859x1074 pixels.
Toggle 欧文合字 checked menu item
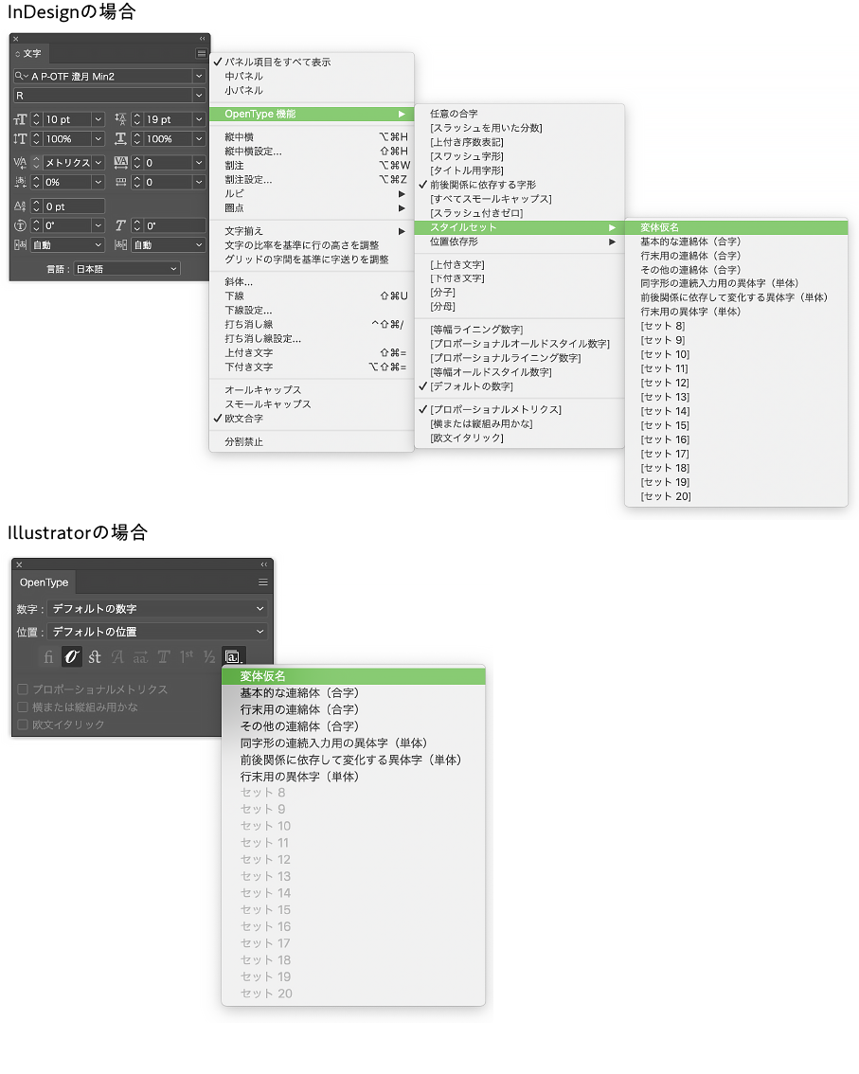[311, 419]
